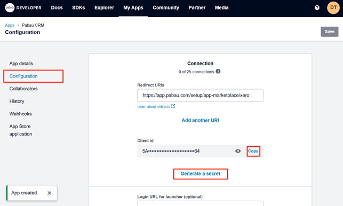Focus the Redirect URIs input field

[x=200, y=95]
